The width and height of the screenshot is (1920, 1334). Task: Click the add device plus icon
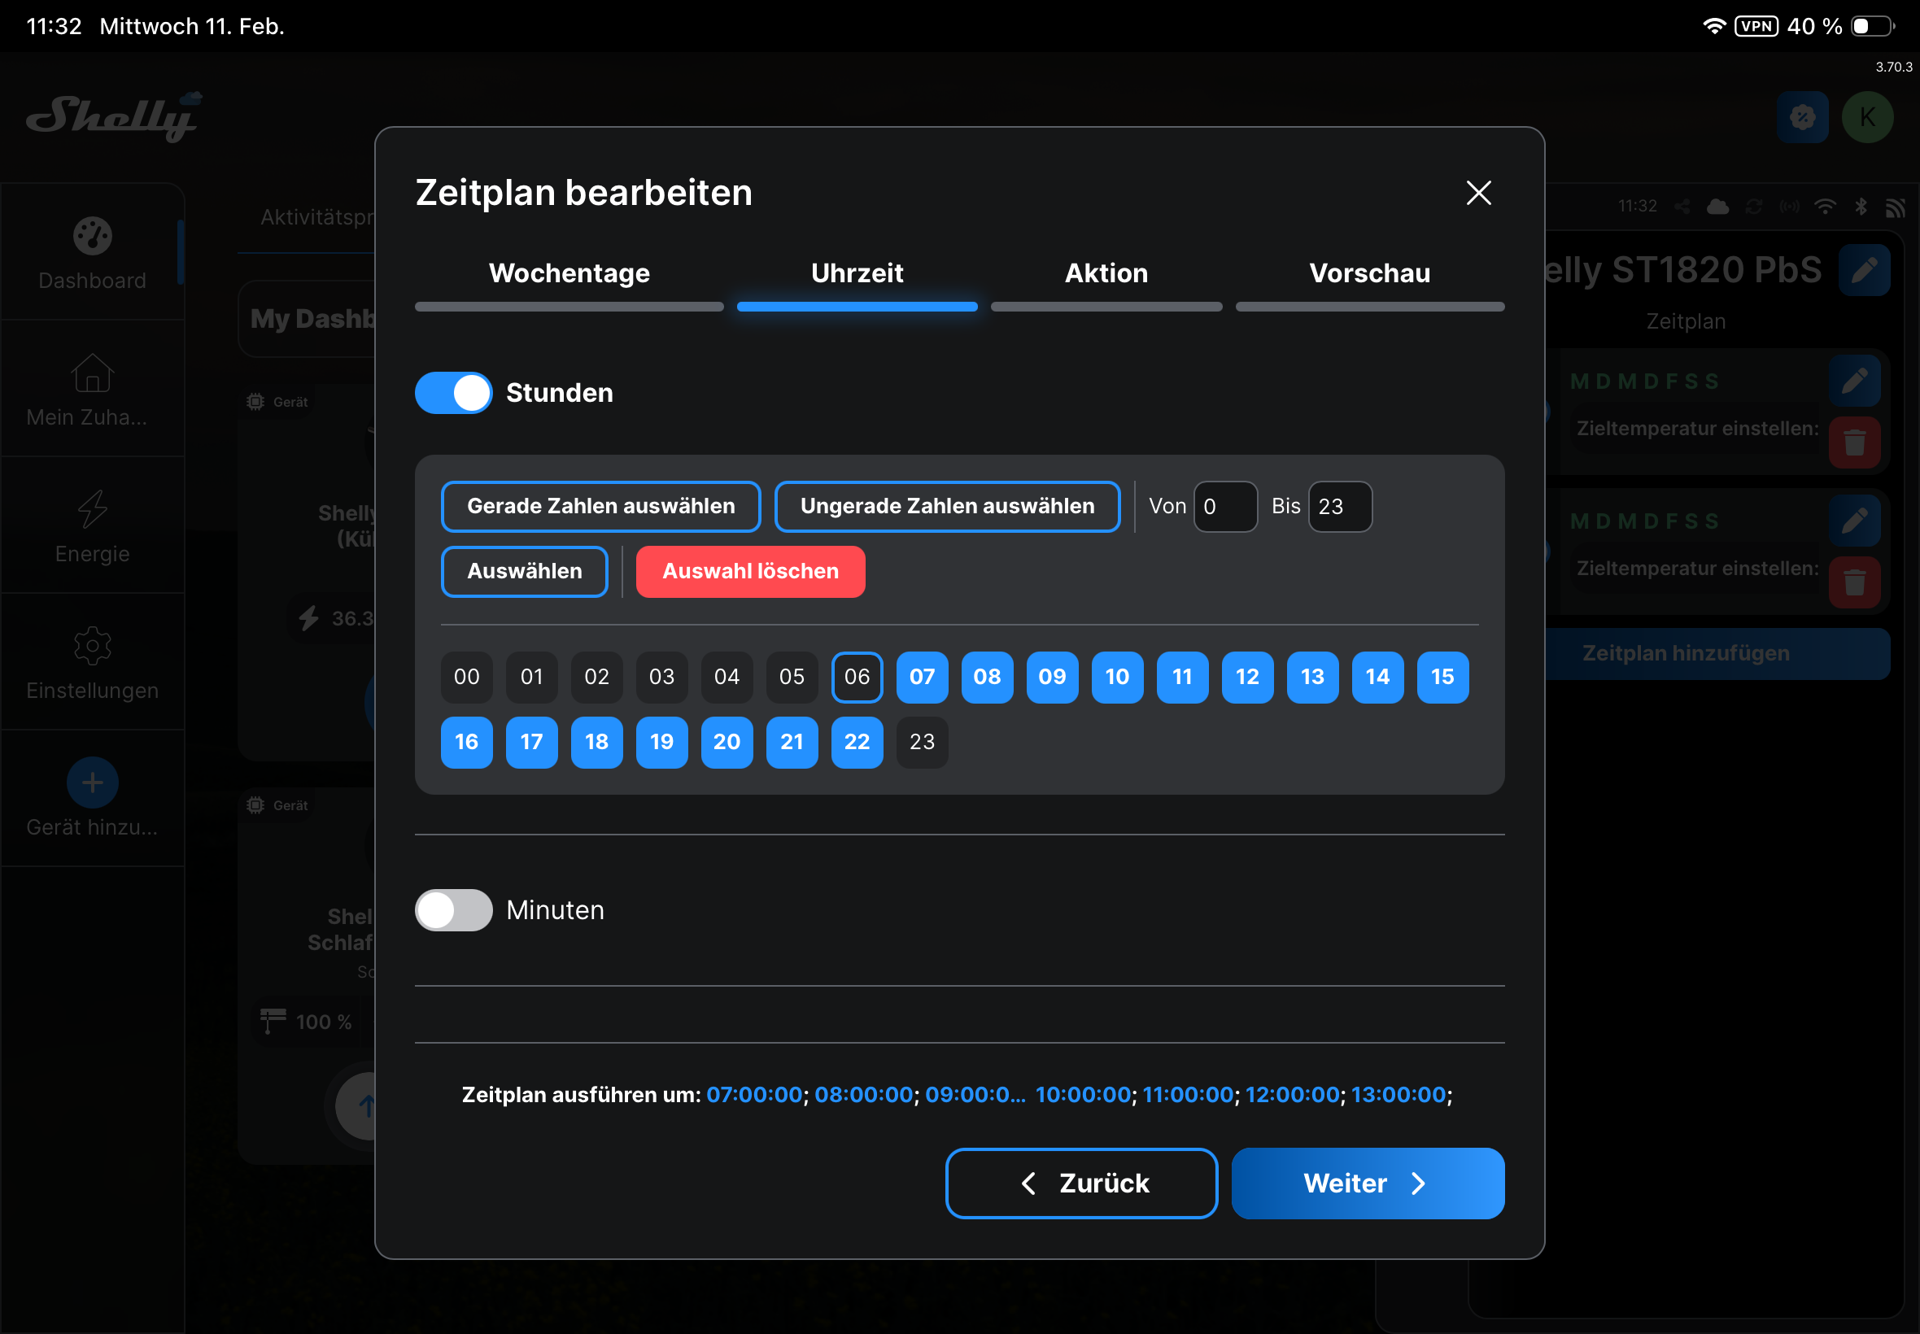92,783
